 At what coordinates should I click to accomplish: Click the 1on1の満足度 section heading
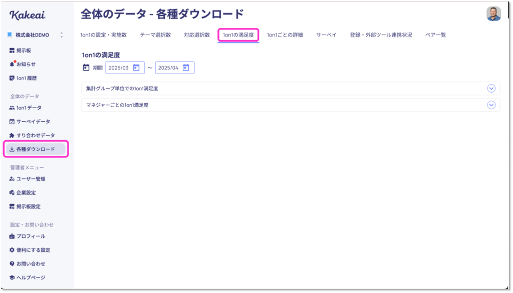click(101, 55)
